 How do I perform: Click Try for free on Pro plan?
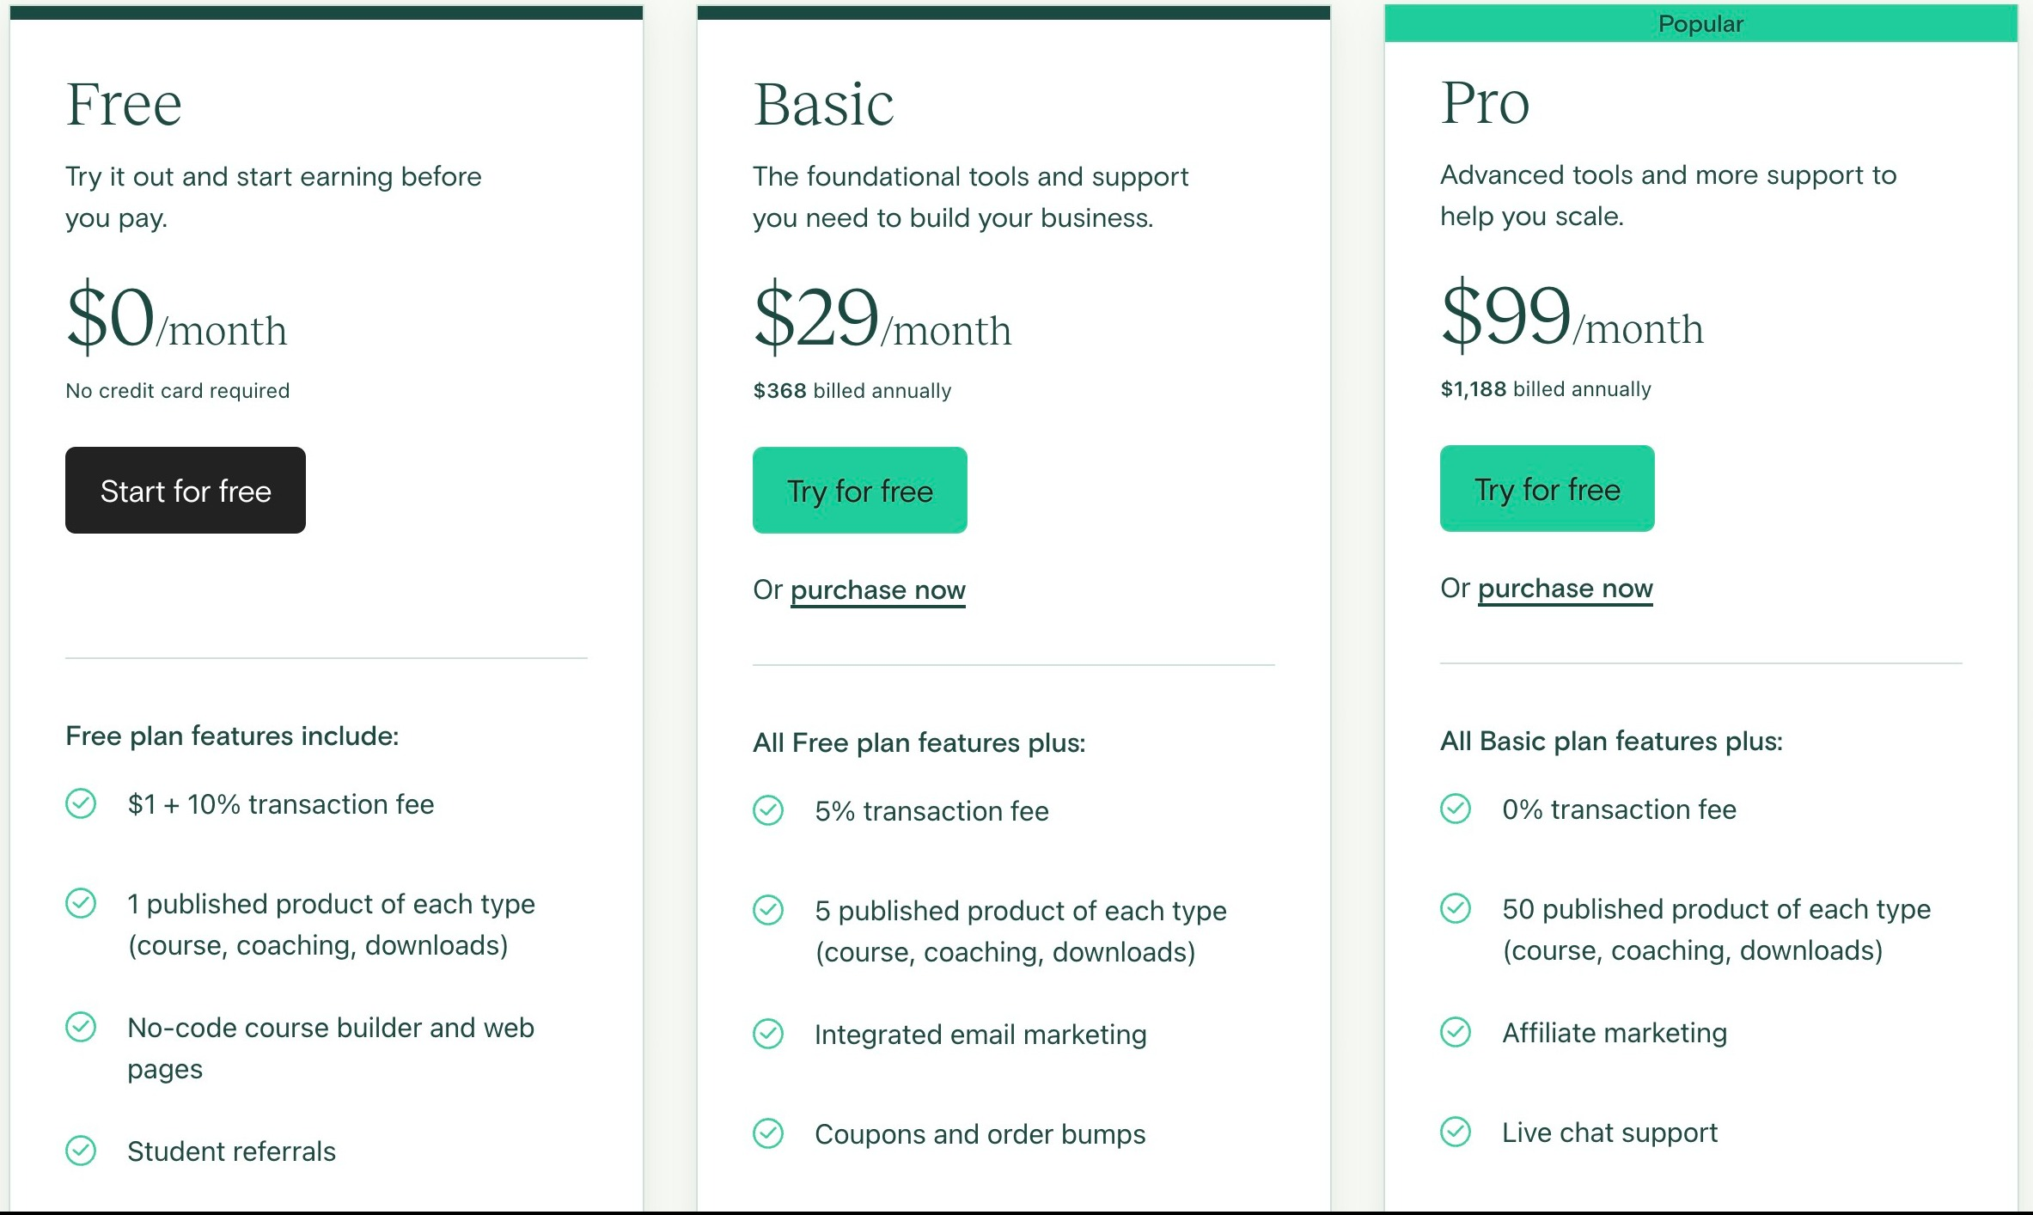(x=1548, y=488)
